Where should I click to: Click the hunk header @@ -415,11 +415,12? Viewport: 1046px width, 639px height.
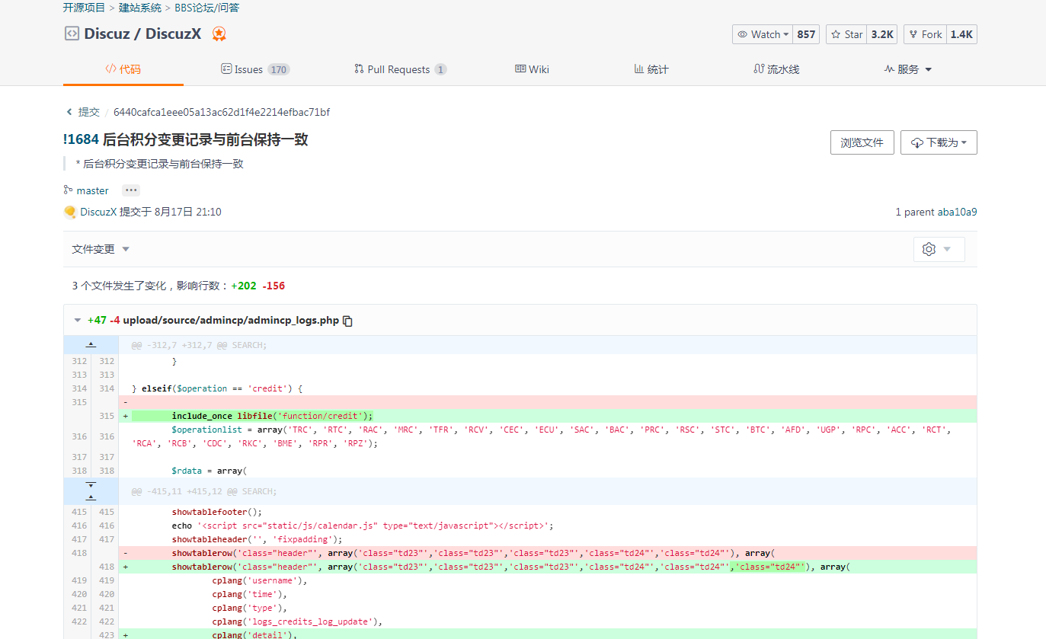(x=204, y=491)
